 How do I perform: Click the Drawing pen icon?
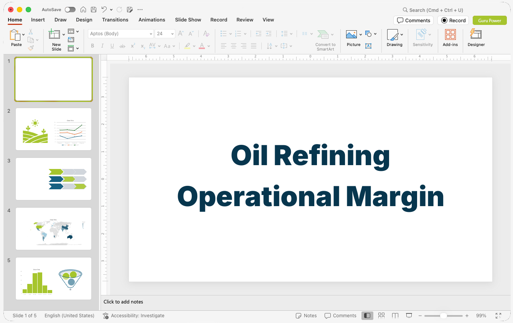393,34
